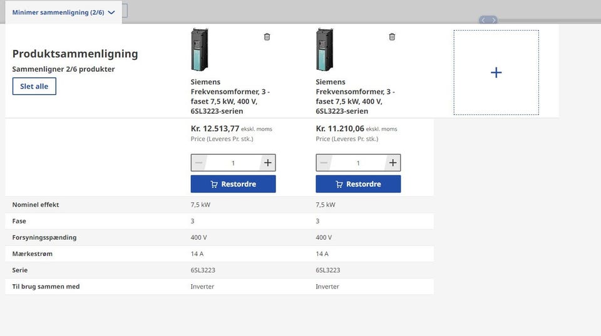Collapse the Minimer sammenligning panel
The height and width of the screenshot is (336, 601).
point(63,12)
